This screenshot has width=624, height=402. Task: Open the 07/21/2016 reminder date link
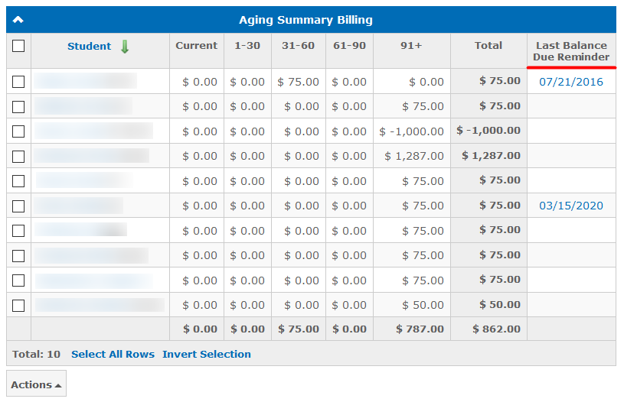point(571,82)
